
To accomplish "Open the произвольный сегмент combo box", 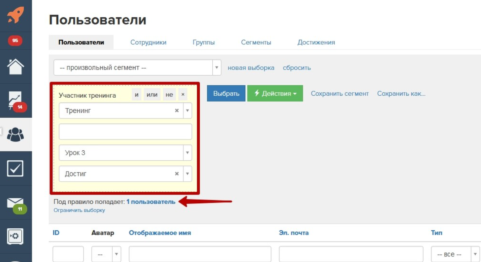I will pyautogui.click(x=138, y=68).
